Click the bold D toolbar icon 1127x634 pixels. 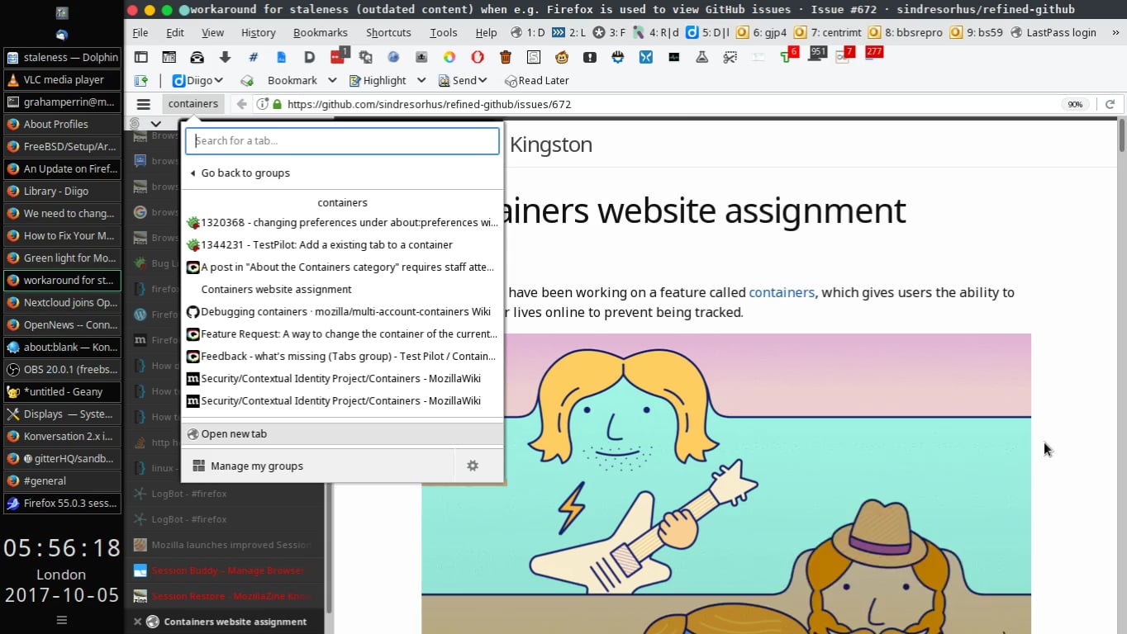click(x=310, y=57)
